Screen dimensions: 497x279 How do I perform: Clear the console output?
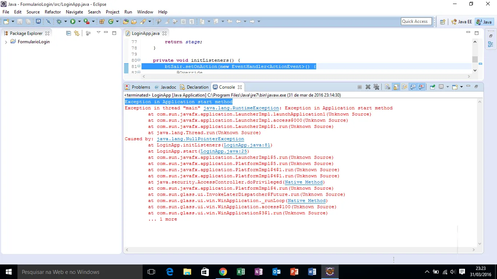[x=387, y=87]
